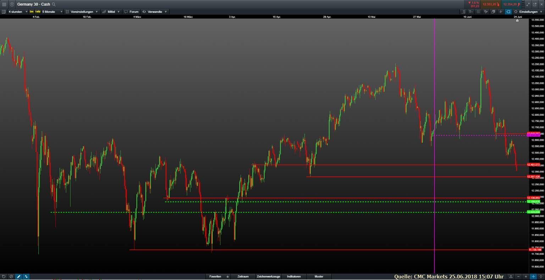Click the highlighted blue plus icon
The width and height of the screenshot is (545, 280).
tap(533, 276)
